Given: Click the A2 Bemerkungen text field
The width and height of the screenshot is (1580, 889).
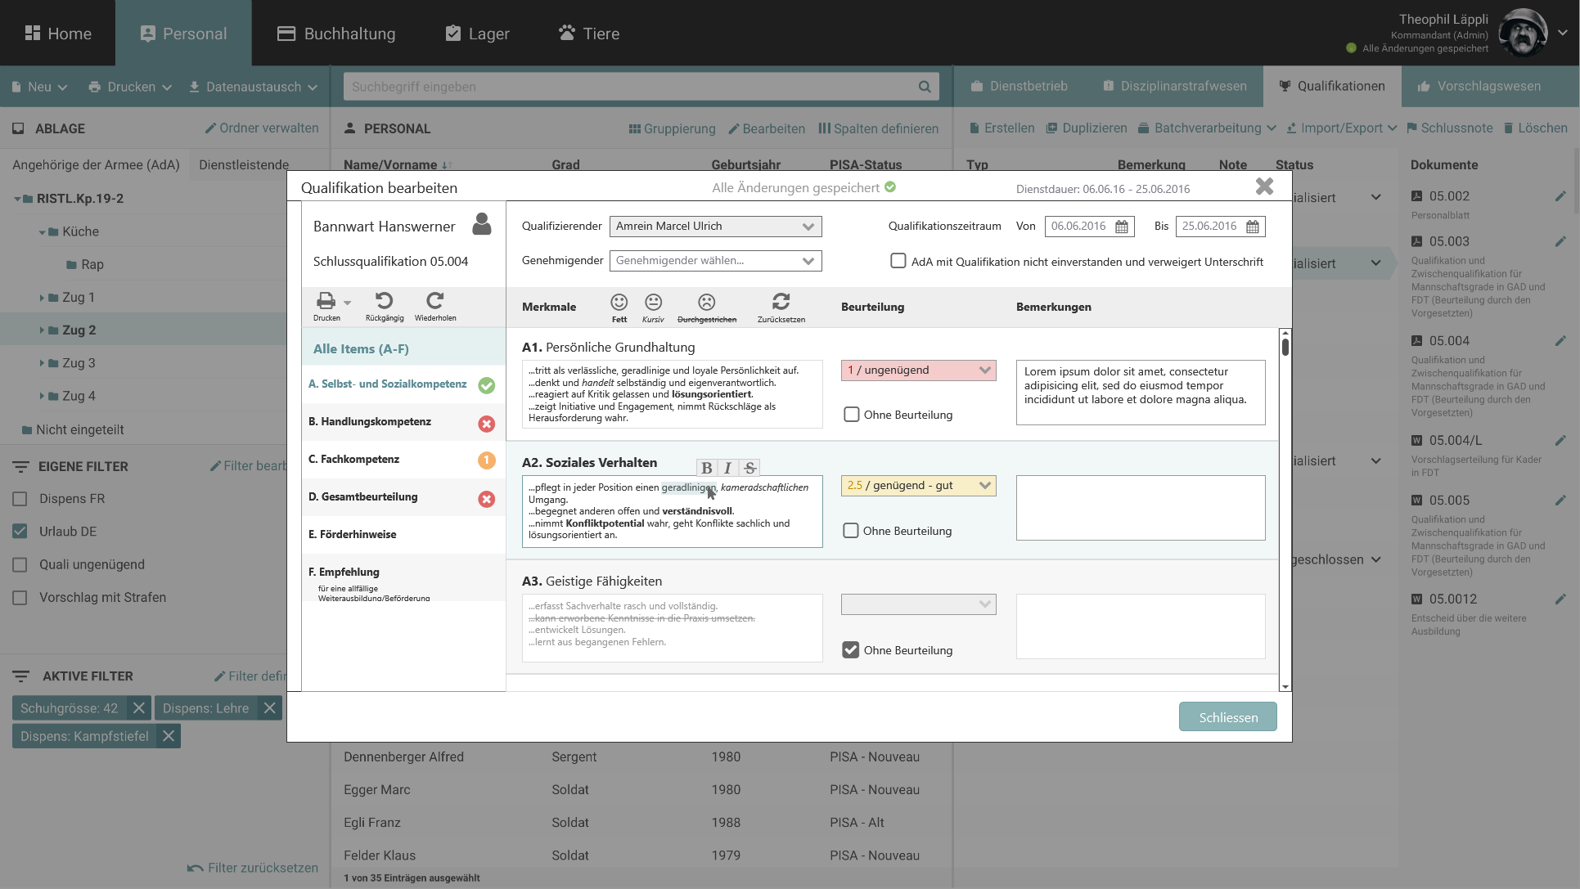Looking at the screenshot, I should (1140, 508).
